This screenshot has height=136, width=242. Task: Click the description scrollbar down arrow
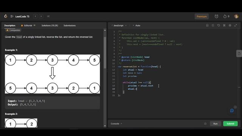pyautogui.click(x=105, y=126)
